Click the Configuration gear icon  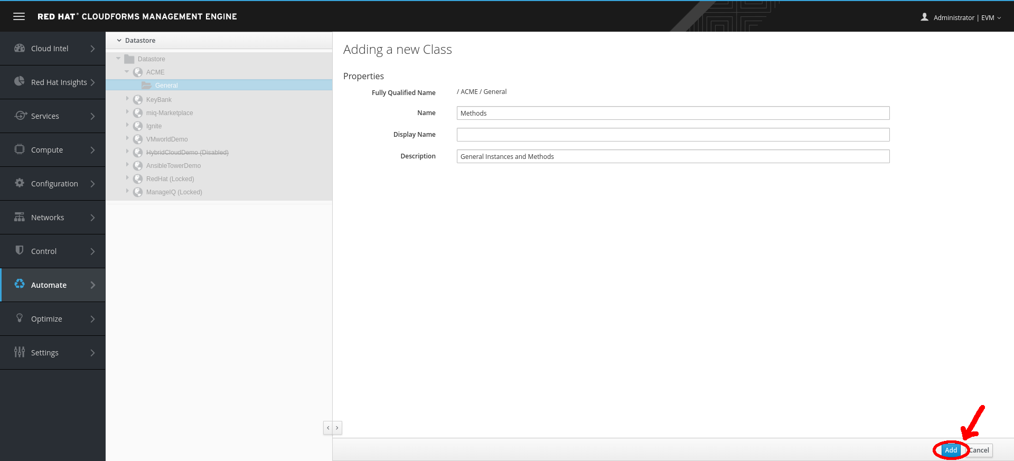20,183
